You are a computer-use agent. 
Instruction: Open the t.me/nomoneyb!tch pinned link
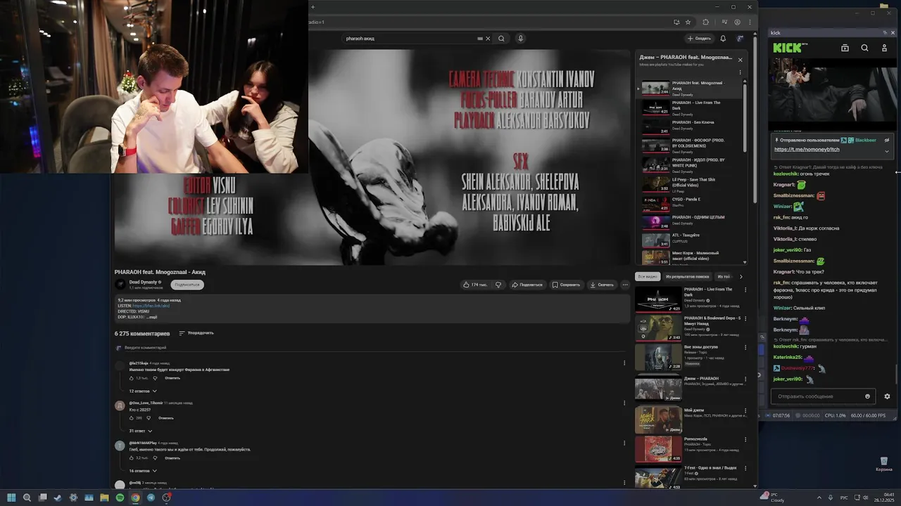[807, 150]
